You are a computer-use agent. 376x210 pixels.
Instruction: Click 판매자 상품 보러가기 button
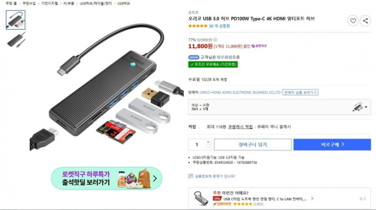[x=300, y=93]
